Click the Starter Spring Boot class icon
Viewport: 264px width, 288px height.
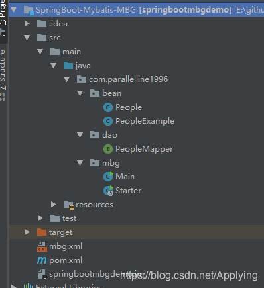108,191
